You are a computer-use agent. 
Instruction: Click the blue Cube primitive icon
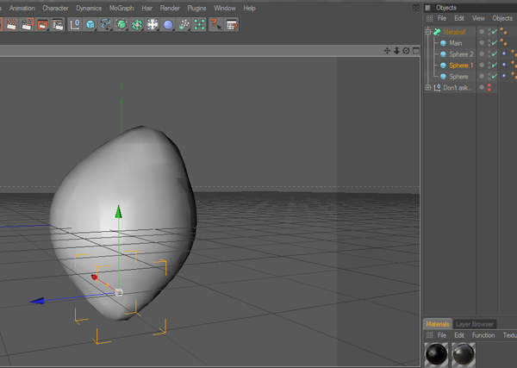point(90,25)
